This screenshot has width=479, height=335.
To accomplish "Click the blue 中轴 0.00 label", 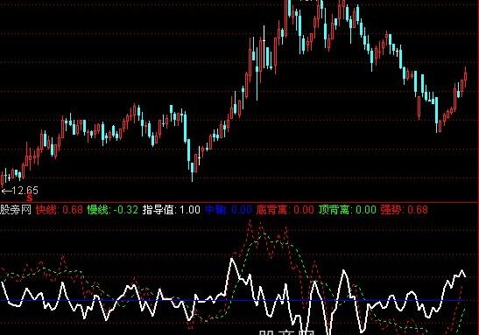I will 229,210.
